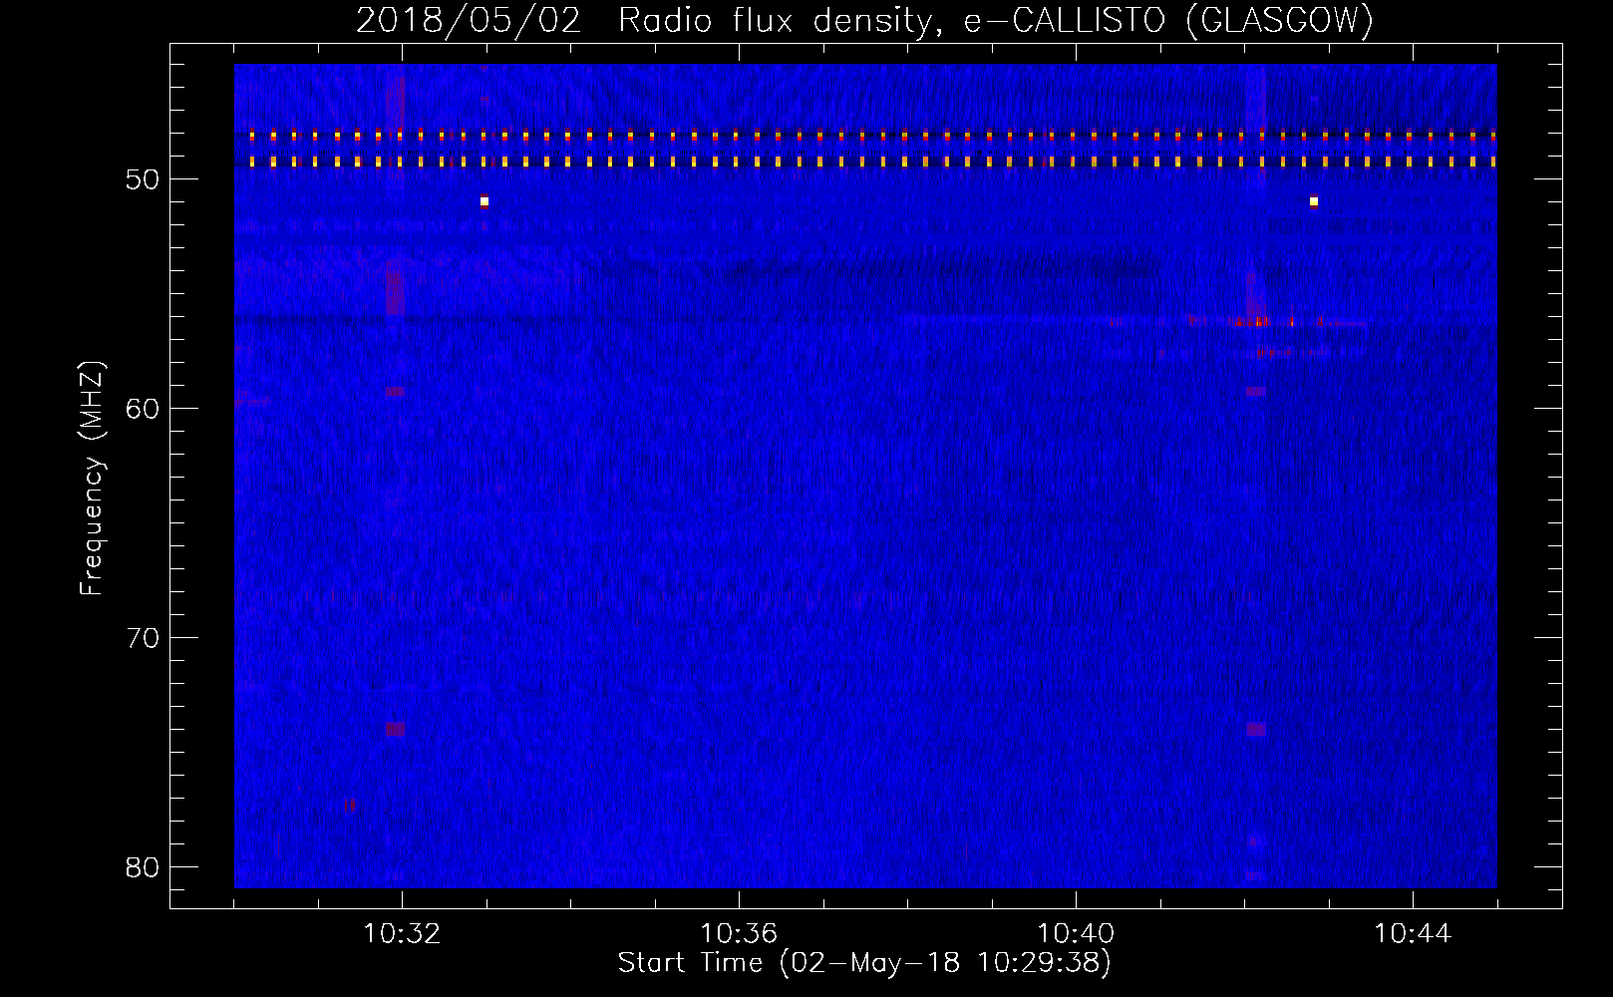Click the '60' frequency tick label
The height and width of the screenshot is (997, 1613).
point(144,409)
